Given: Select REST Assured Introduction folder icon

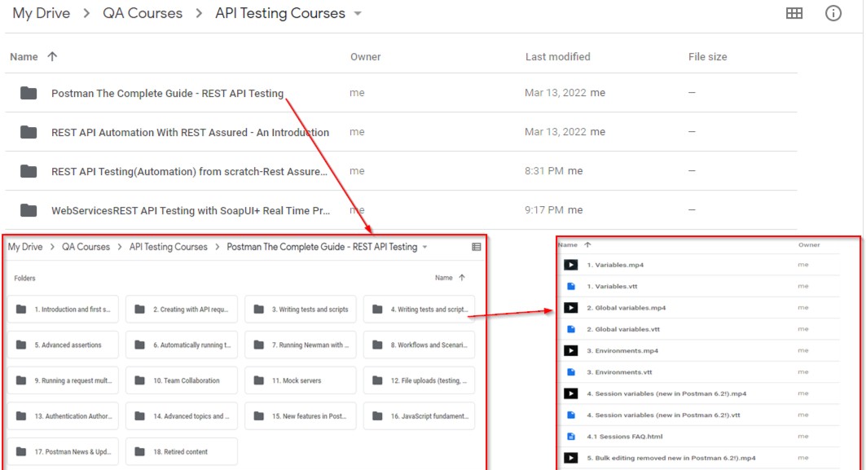Looking at the screenshot, I should coord(29,132).
